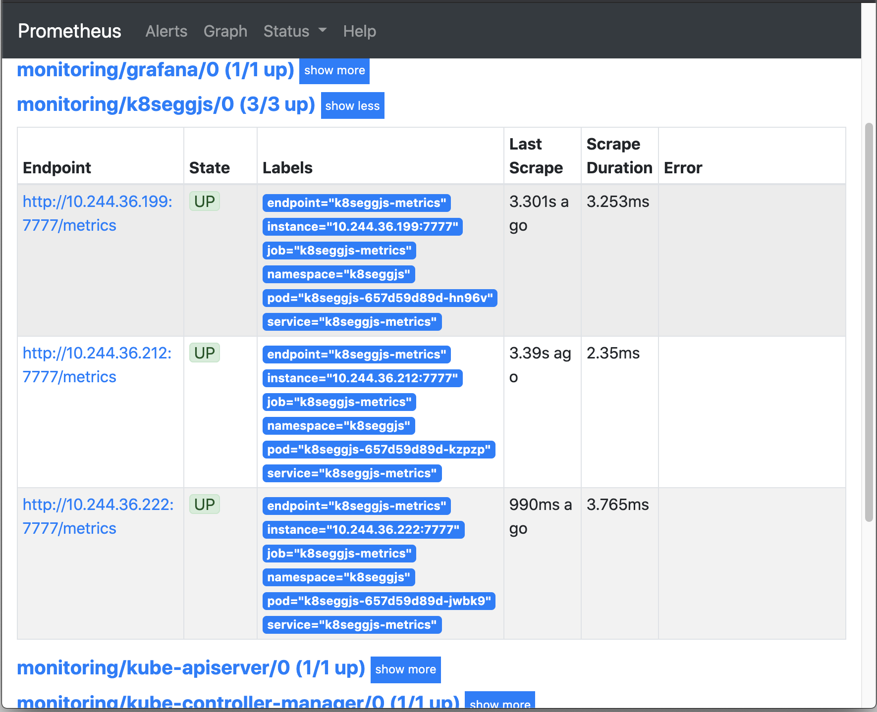Viewport: 877px width, 712px height.
Task: Show more for monitoring/kube-controller-manager/0
Action: [x=500, y=700]
